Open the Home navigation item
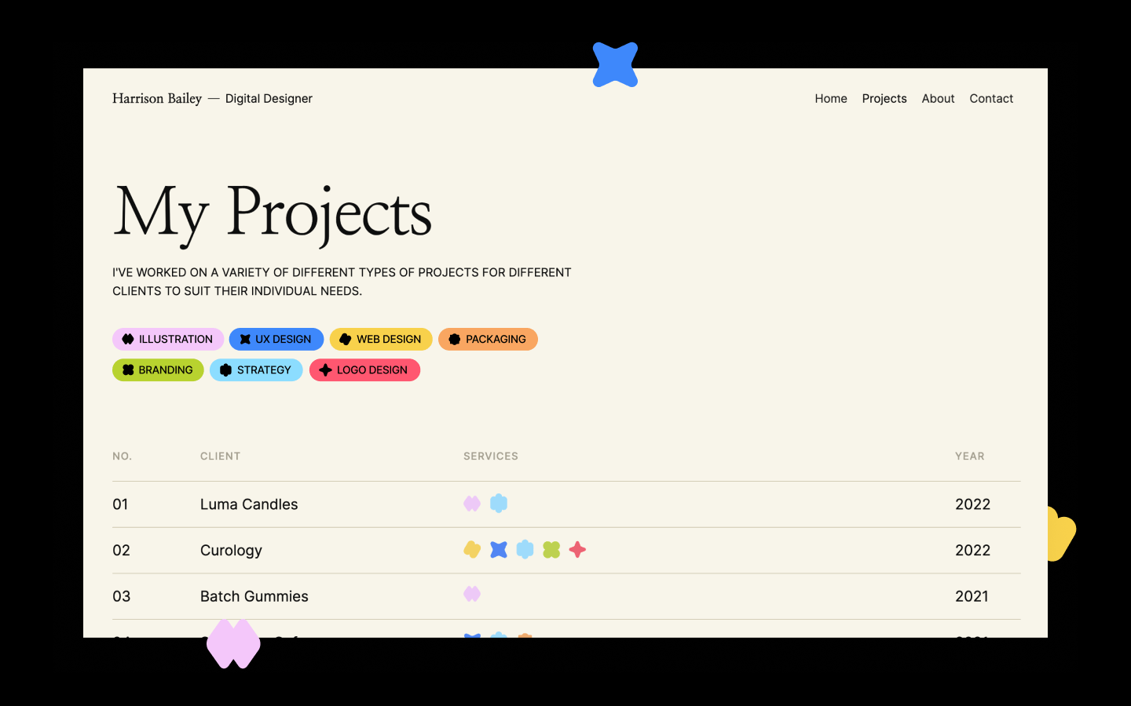The width and height of the screenshot is (1131, 706). click(830, 98)
